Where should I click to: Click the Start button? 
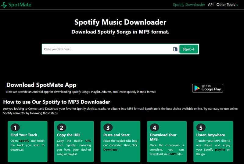click(x=188, y=49)
